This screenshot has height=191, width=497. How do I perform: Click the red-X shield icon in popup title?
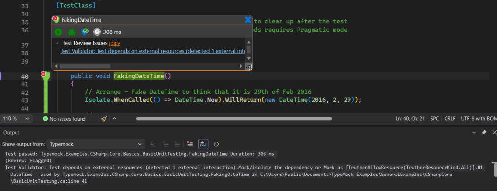[x=56, y=19]
